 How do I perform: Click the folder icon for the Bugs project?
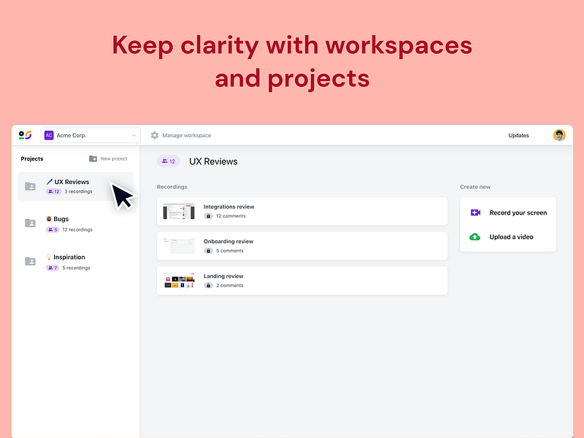click(x=30, y=223)
